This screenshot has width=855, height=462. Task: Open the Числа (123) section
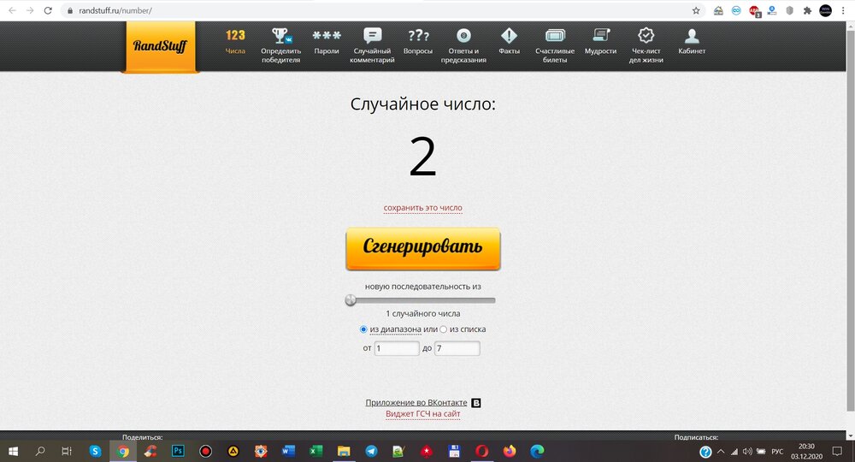[235, 41]
